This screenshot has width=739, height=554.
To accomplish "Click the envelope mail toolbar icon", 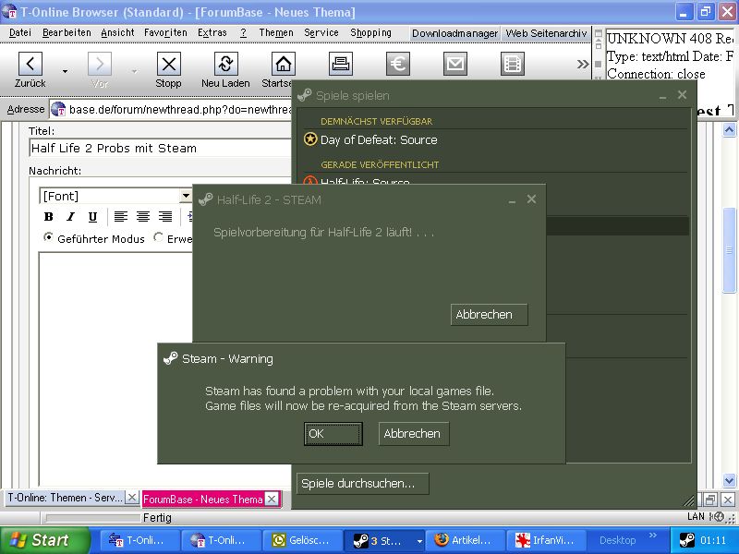I will click(x=455, y=64).
